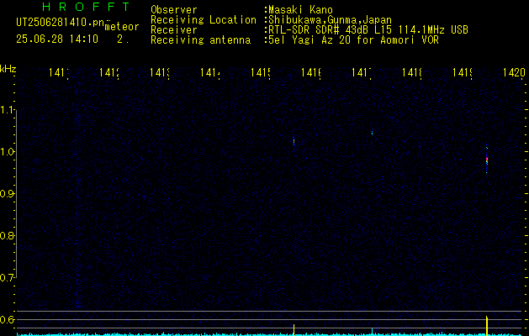Select observer name 'Masaki Kano'
Screen dimensions: 529x336
pos(300,10)
